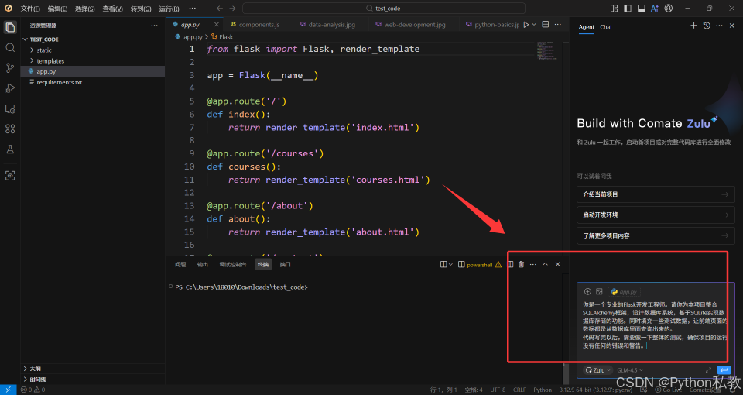Expand the templates folder
The height and width of the screenshot is (395, 743).
click(x=50, y=61)
